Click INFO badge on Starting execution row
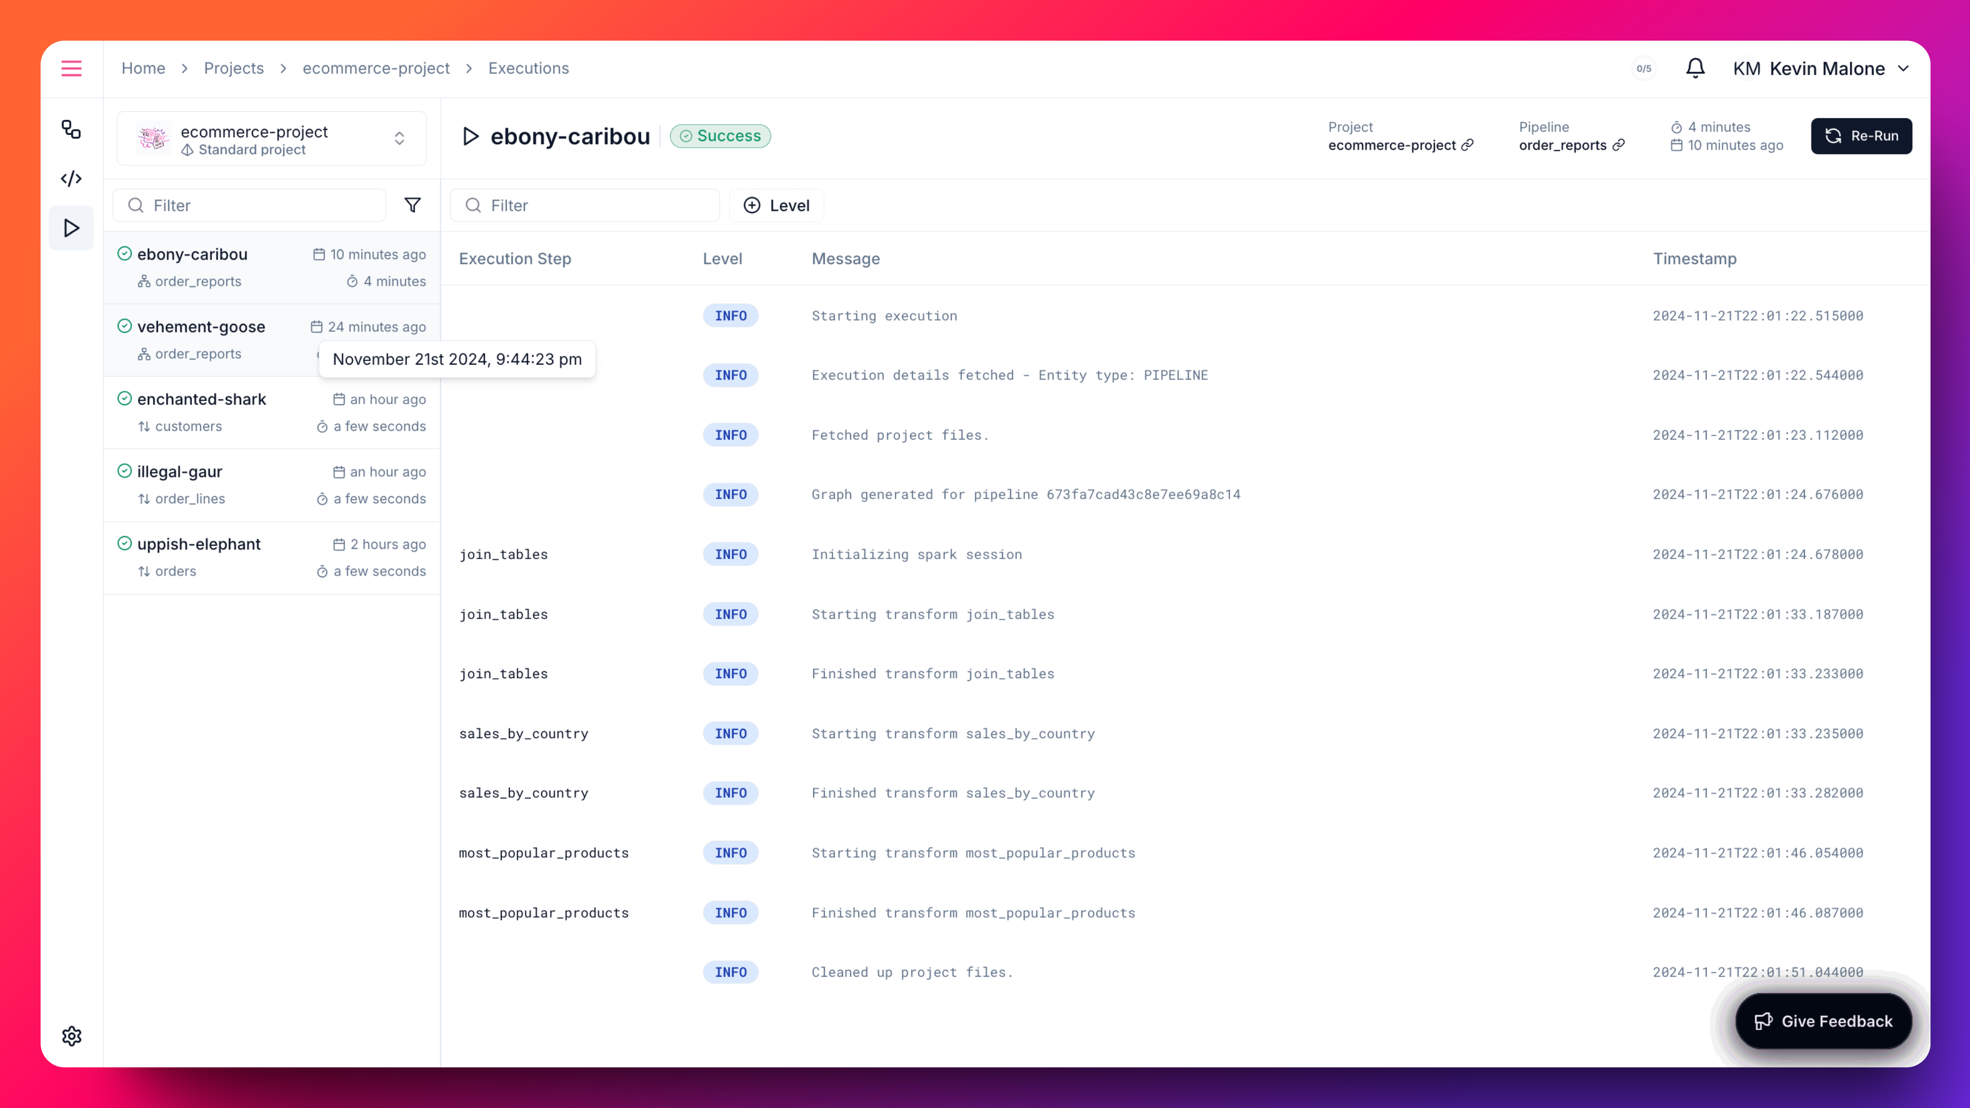The height and width of the screenshot is (1108, 1970). (x=731, y=316)
